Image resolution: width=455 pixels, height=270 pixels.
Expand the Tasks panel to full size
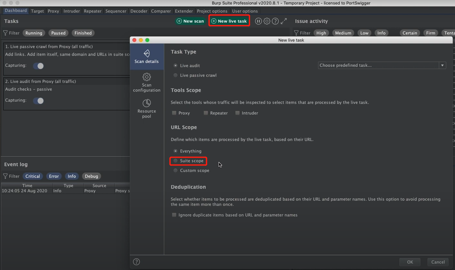pos(284,21)
